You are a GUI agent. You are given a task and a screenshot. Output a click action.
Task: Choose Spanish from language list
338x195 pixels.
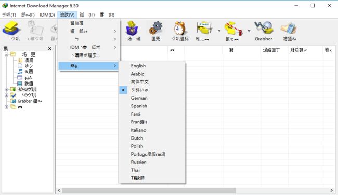pyautogui.click(x=139, y=106)
